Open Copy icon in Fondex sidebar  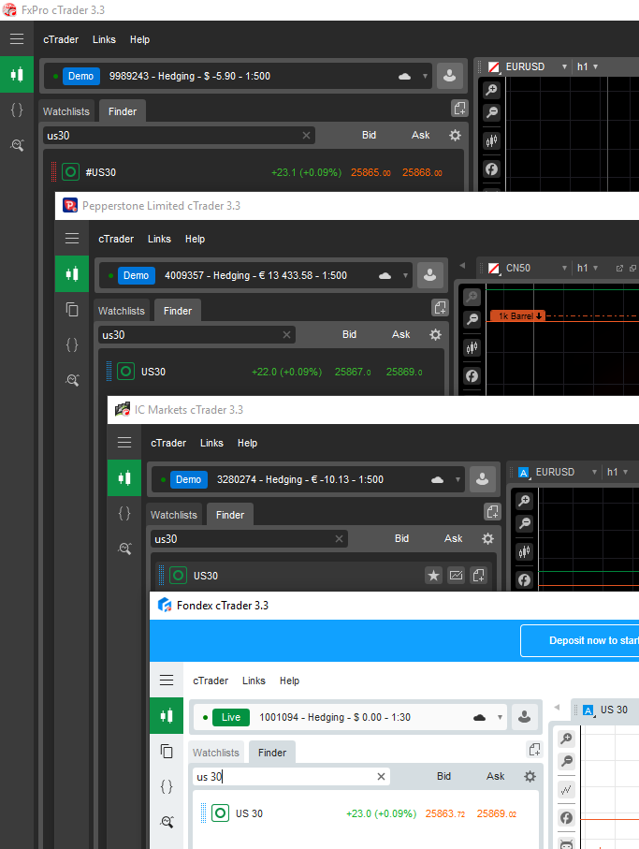tap(167, 751)
